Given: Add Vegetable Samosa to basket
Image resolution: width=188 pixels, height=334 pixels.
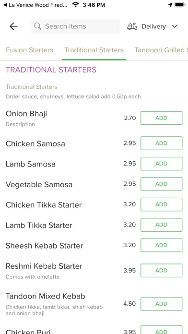Looking at the screenshot, I should tap(162, 184).
